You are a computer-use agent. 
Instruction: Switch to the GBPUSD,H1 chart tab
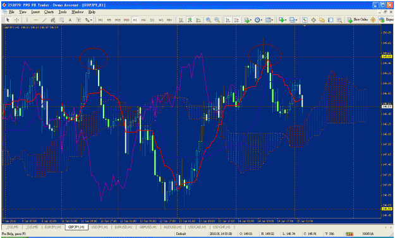click(148, 227)
